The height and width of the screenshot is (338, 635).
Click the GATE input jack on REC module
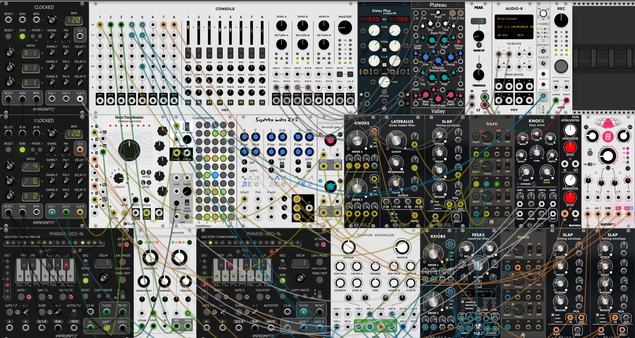[x=556, y=87]
